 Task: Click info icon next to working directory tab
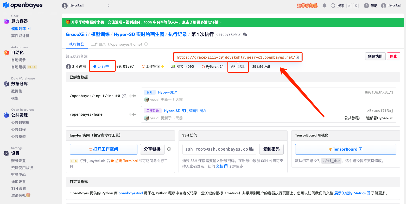point(146,44)
